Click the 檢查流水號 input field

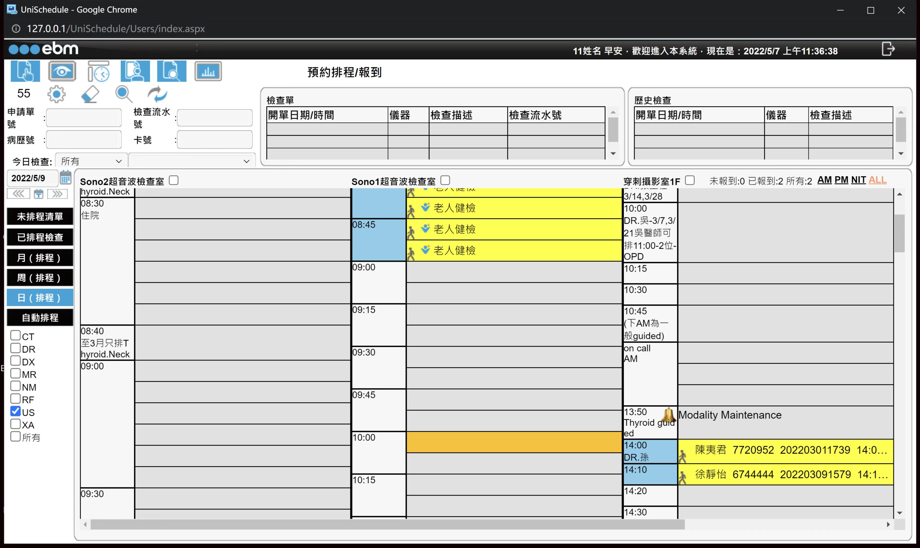pos(215,118)
